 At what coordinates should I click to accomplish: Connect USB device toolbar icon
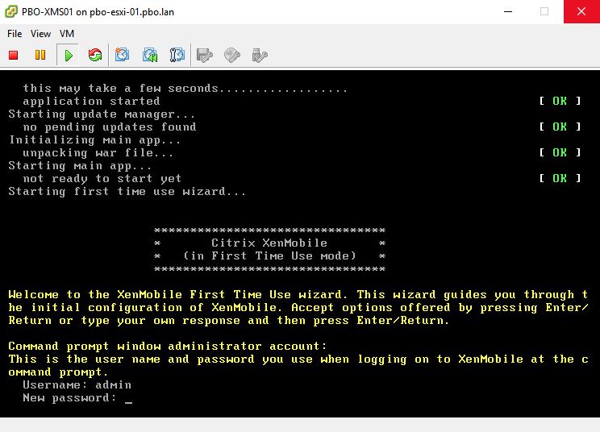pos(260,56)
